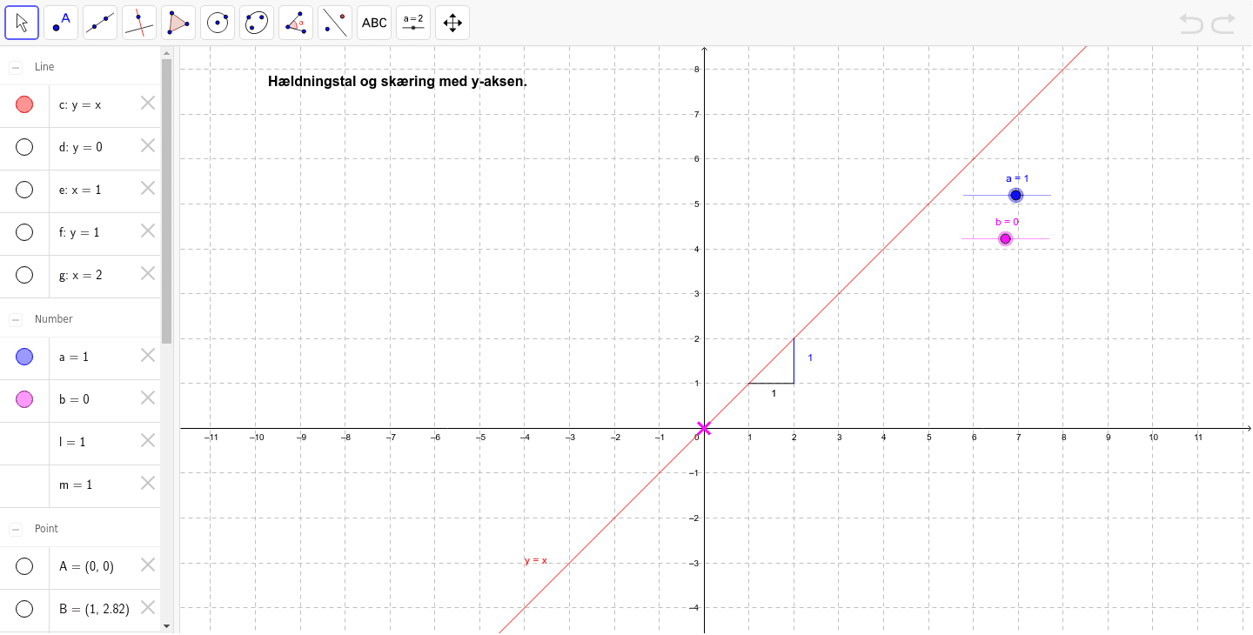Select the Angle tool
Viewport: 1253px width, 635px height.
(x=296, y=23)
